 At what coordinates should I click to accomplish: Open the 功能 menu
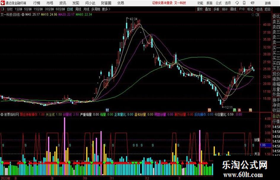pyautogui.click(x=200, y=3)
